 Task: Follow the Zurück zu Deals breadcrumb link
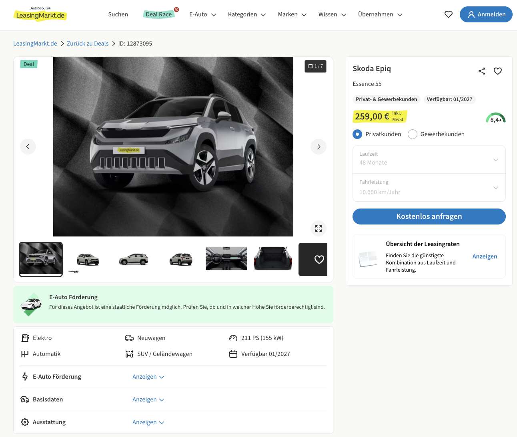point(88,44)
